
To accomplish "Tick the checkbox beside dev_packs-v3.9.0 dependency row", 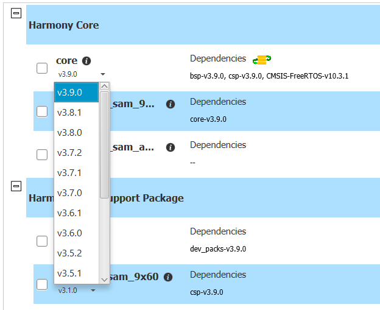I will tap(42, 241).
